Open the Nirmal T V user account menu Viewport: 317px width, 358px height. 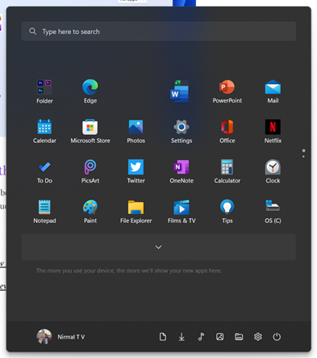click(x=60, y=337)
